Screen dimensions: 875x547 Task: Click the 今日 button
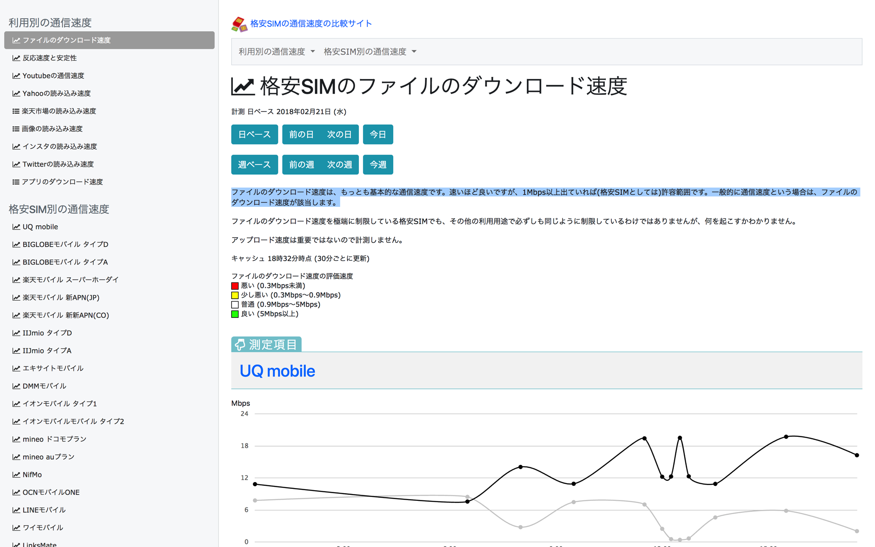click(x=378, y=135)
